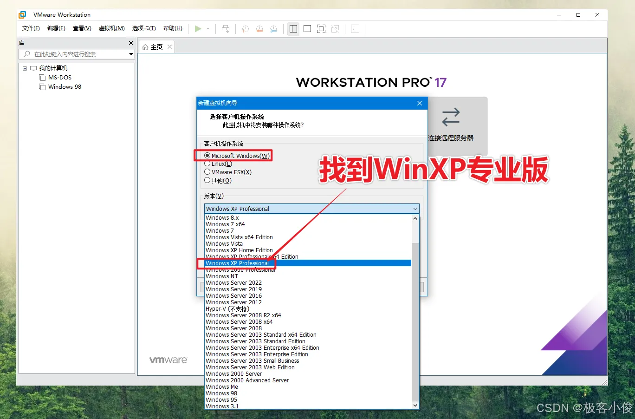Image resolution: width=635 pixels, height=419 pixels.
Task: Choose Windows 95 from the list
Action: tap(308, 399)
